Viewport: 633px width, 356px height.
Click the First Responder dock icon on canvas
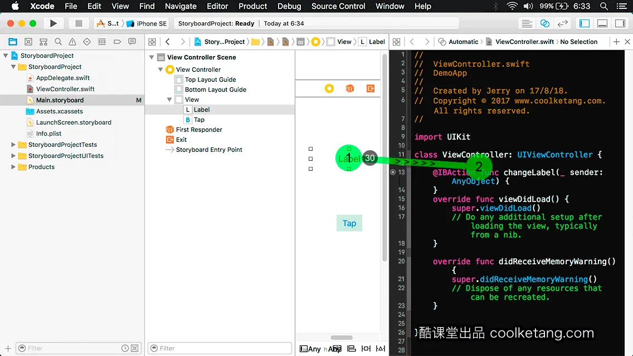[x=350, y=88]
